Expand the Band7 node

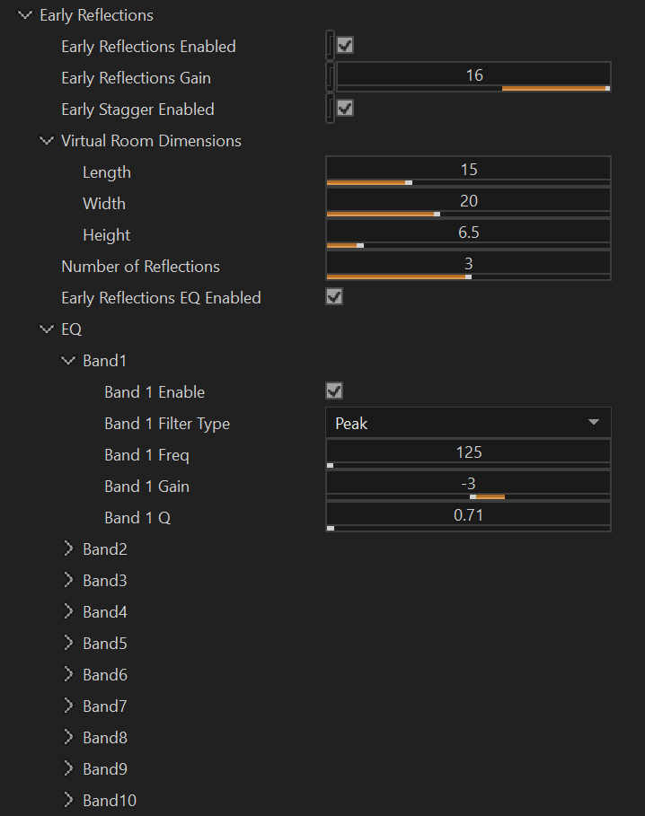(x=69, y=706)
